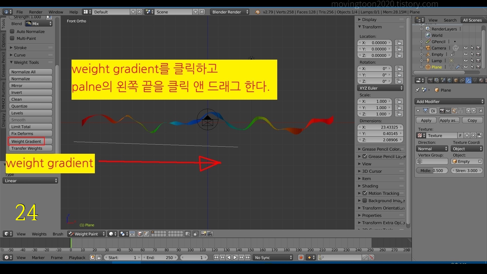Click the auto keyframe record button
This screenshot has height=274, width=487.
point(301,258)
